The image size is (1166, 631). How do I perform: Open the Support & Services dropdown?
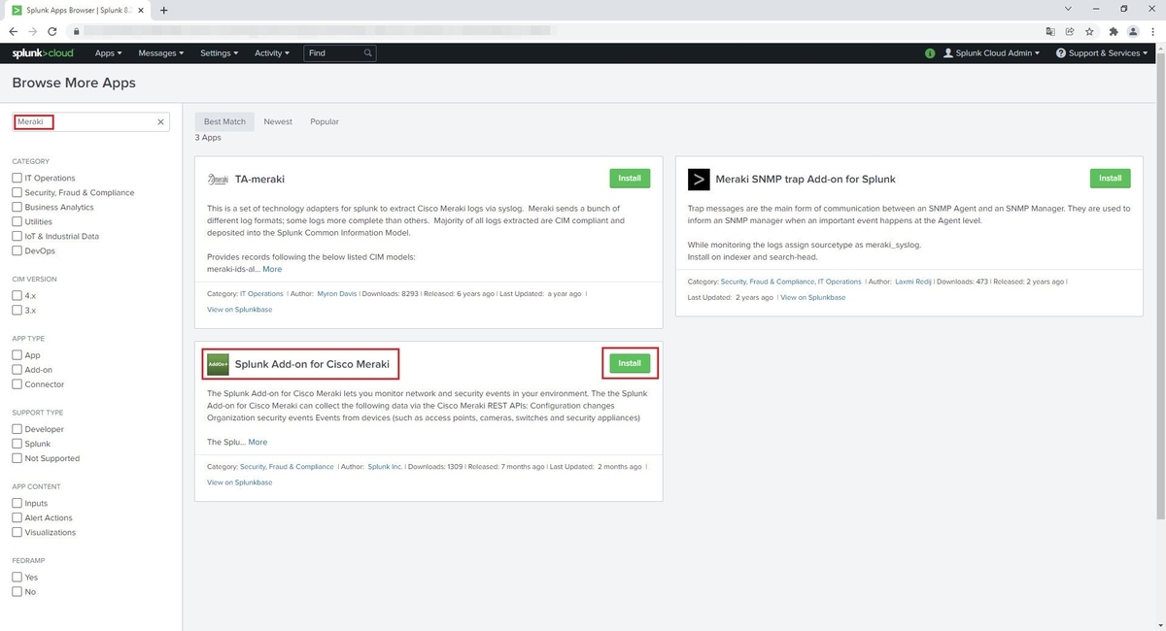[x=1101, y=53]
